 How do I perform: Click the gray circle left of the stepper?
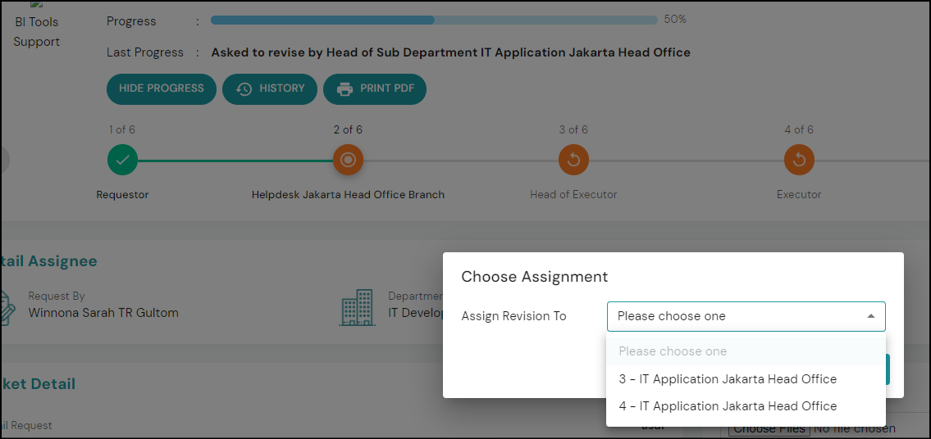(4, 160)
